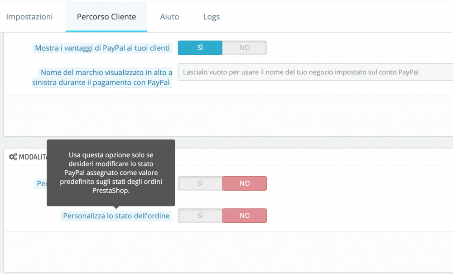
Task: Switch to SÌ in the row above Personalizza
Action: 200,183
